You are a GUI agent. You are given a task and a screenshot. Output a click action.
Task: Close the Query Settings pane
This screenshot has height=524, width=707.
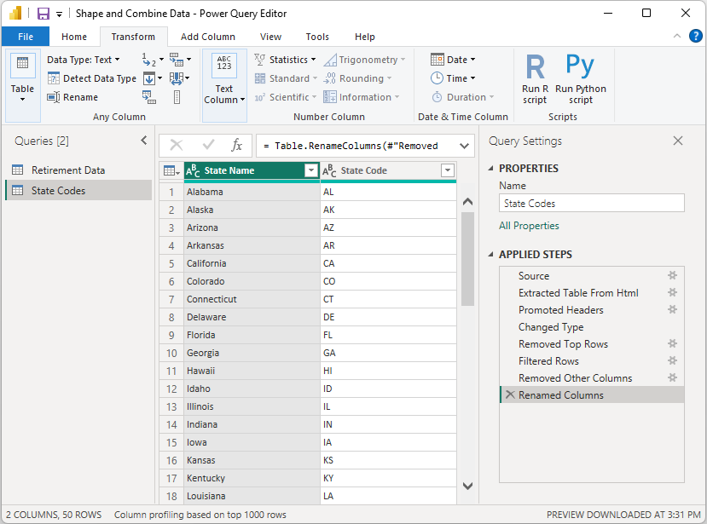point(678,141)
